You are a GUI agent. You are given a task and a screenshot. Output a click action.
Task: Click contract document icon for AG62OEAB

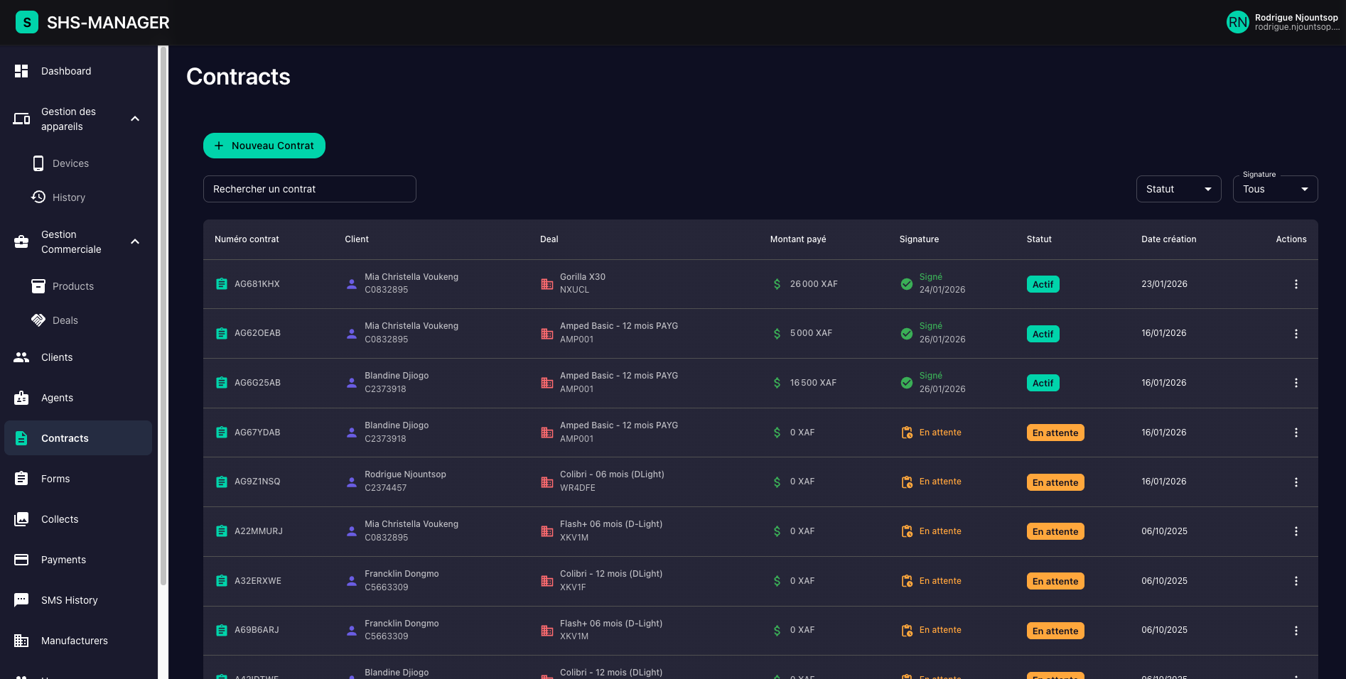[x=222, y=333]
